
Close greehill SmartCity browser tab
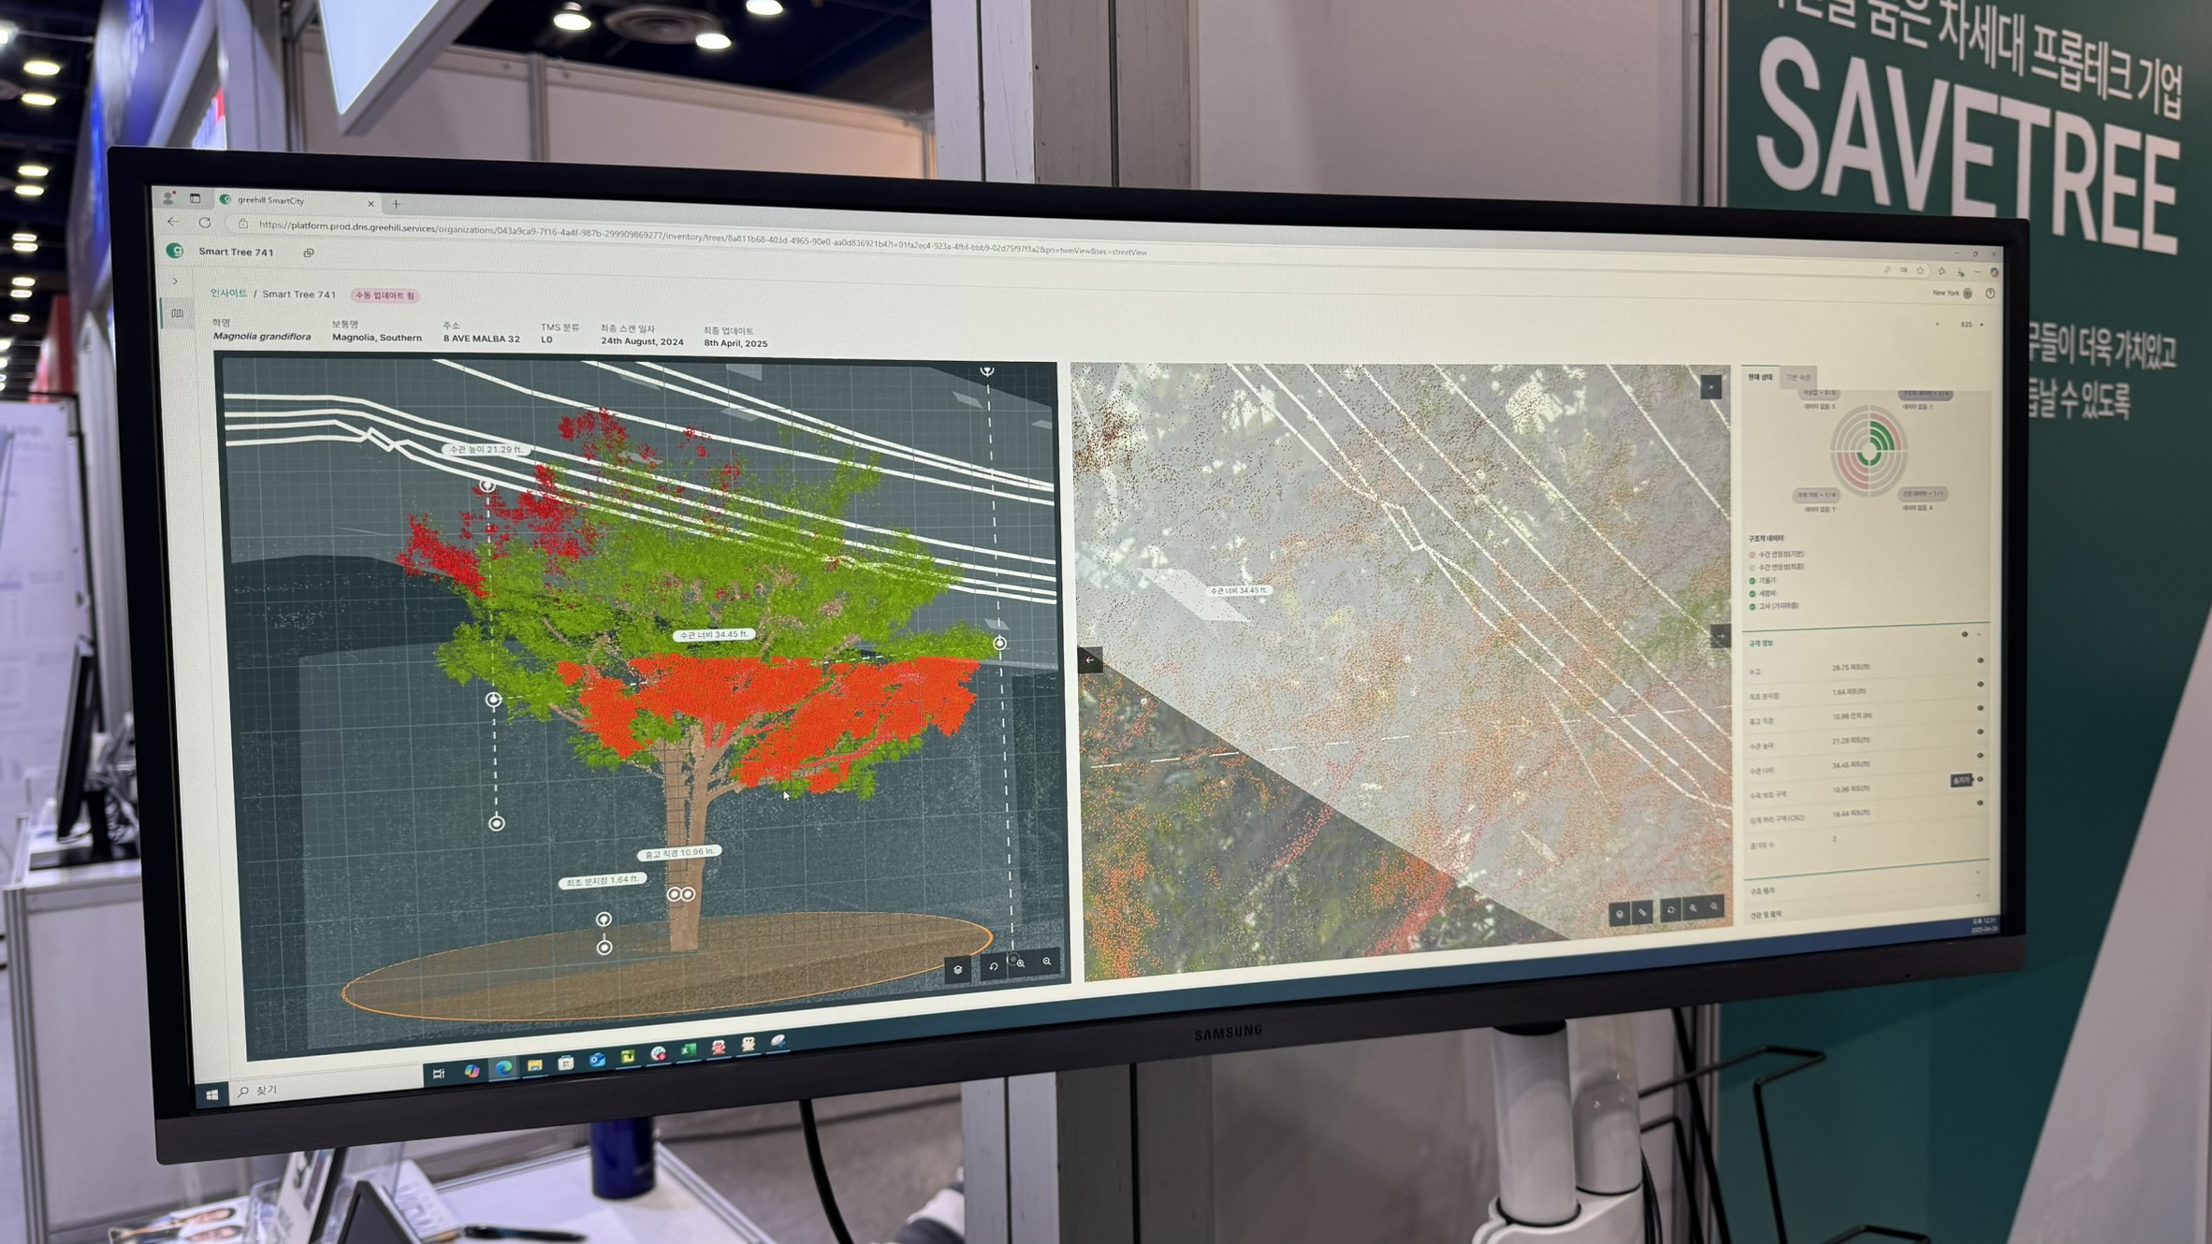(371, 203)
